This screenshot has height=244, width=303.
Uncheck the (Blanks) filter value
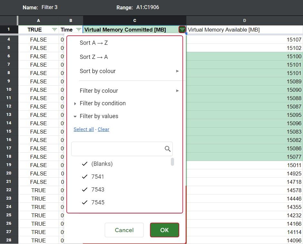(x=84, y=164)
